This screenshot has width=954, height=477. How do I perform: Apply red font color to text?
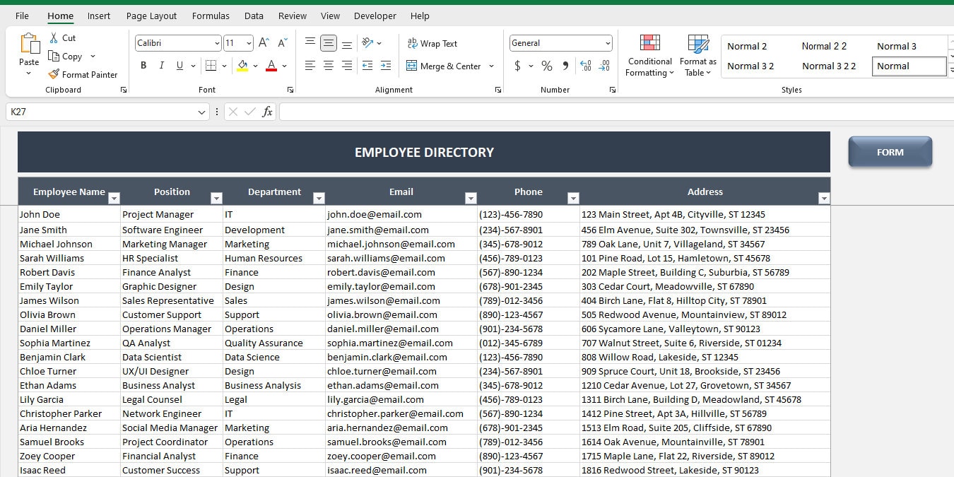tap(271, 66)
